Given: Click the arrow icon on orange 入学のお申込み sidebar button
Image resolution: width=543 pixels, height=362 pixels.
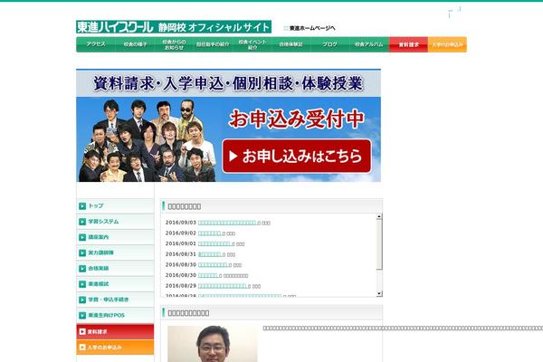Looking at the screenshot, I should tap(82, 348).
